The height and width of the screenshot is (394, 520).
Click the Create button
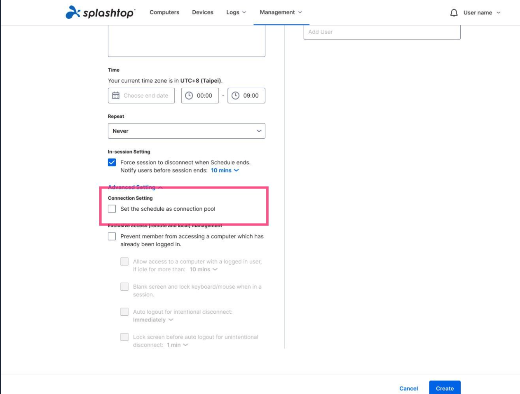[444, 388]
